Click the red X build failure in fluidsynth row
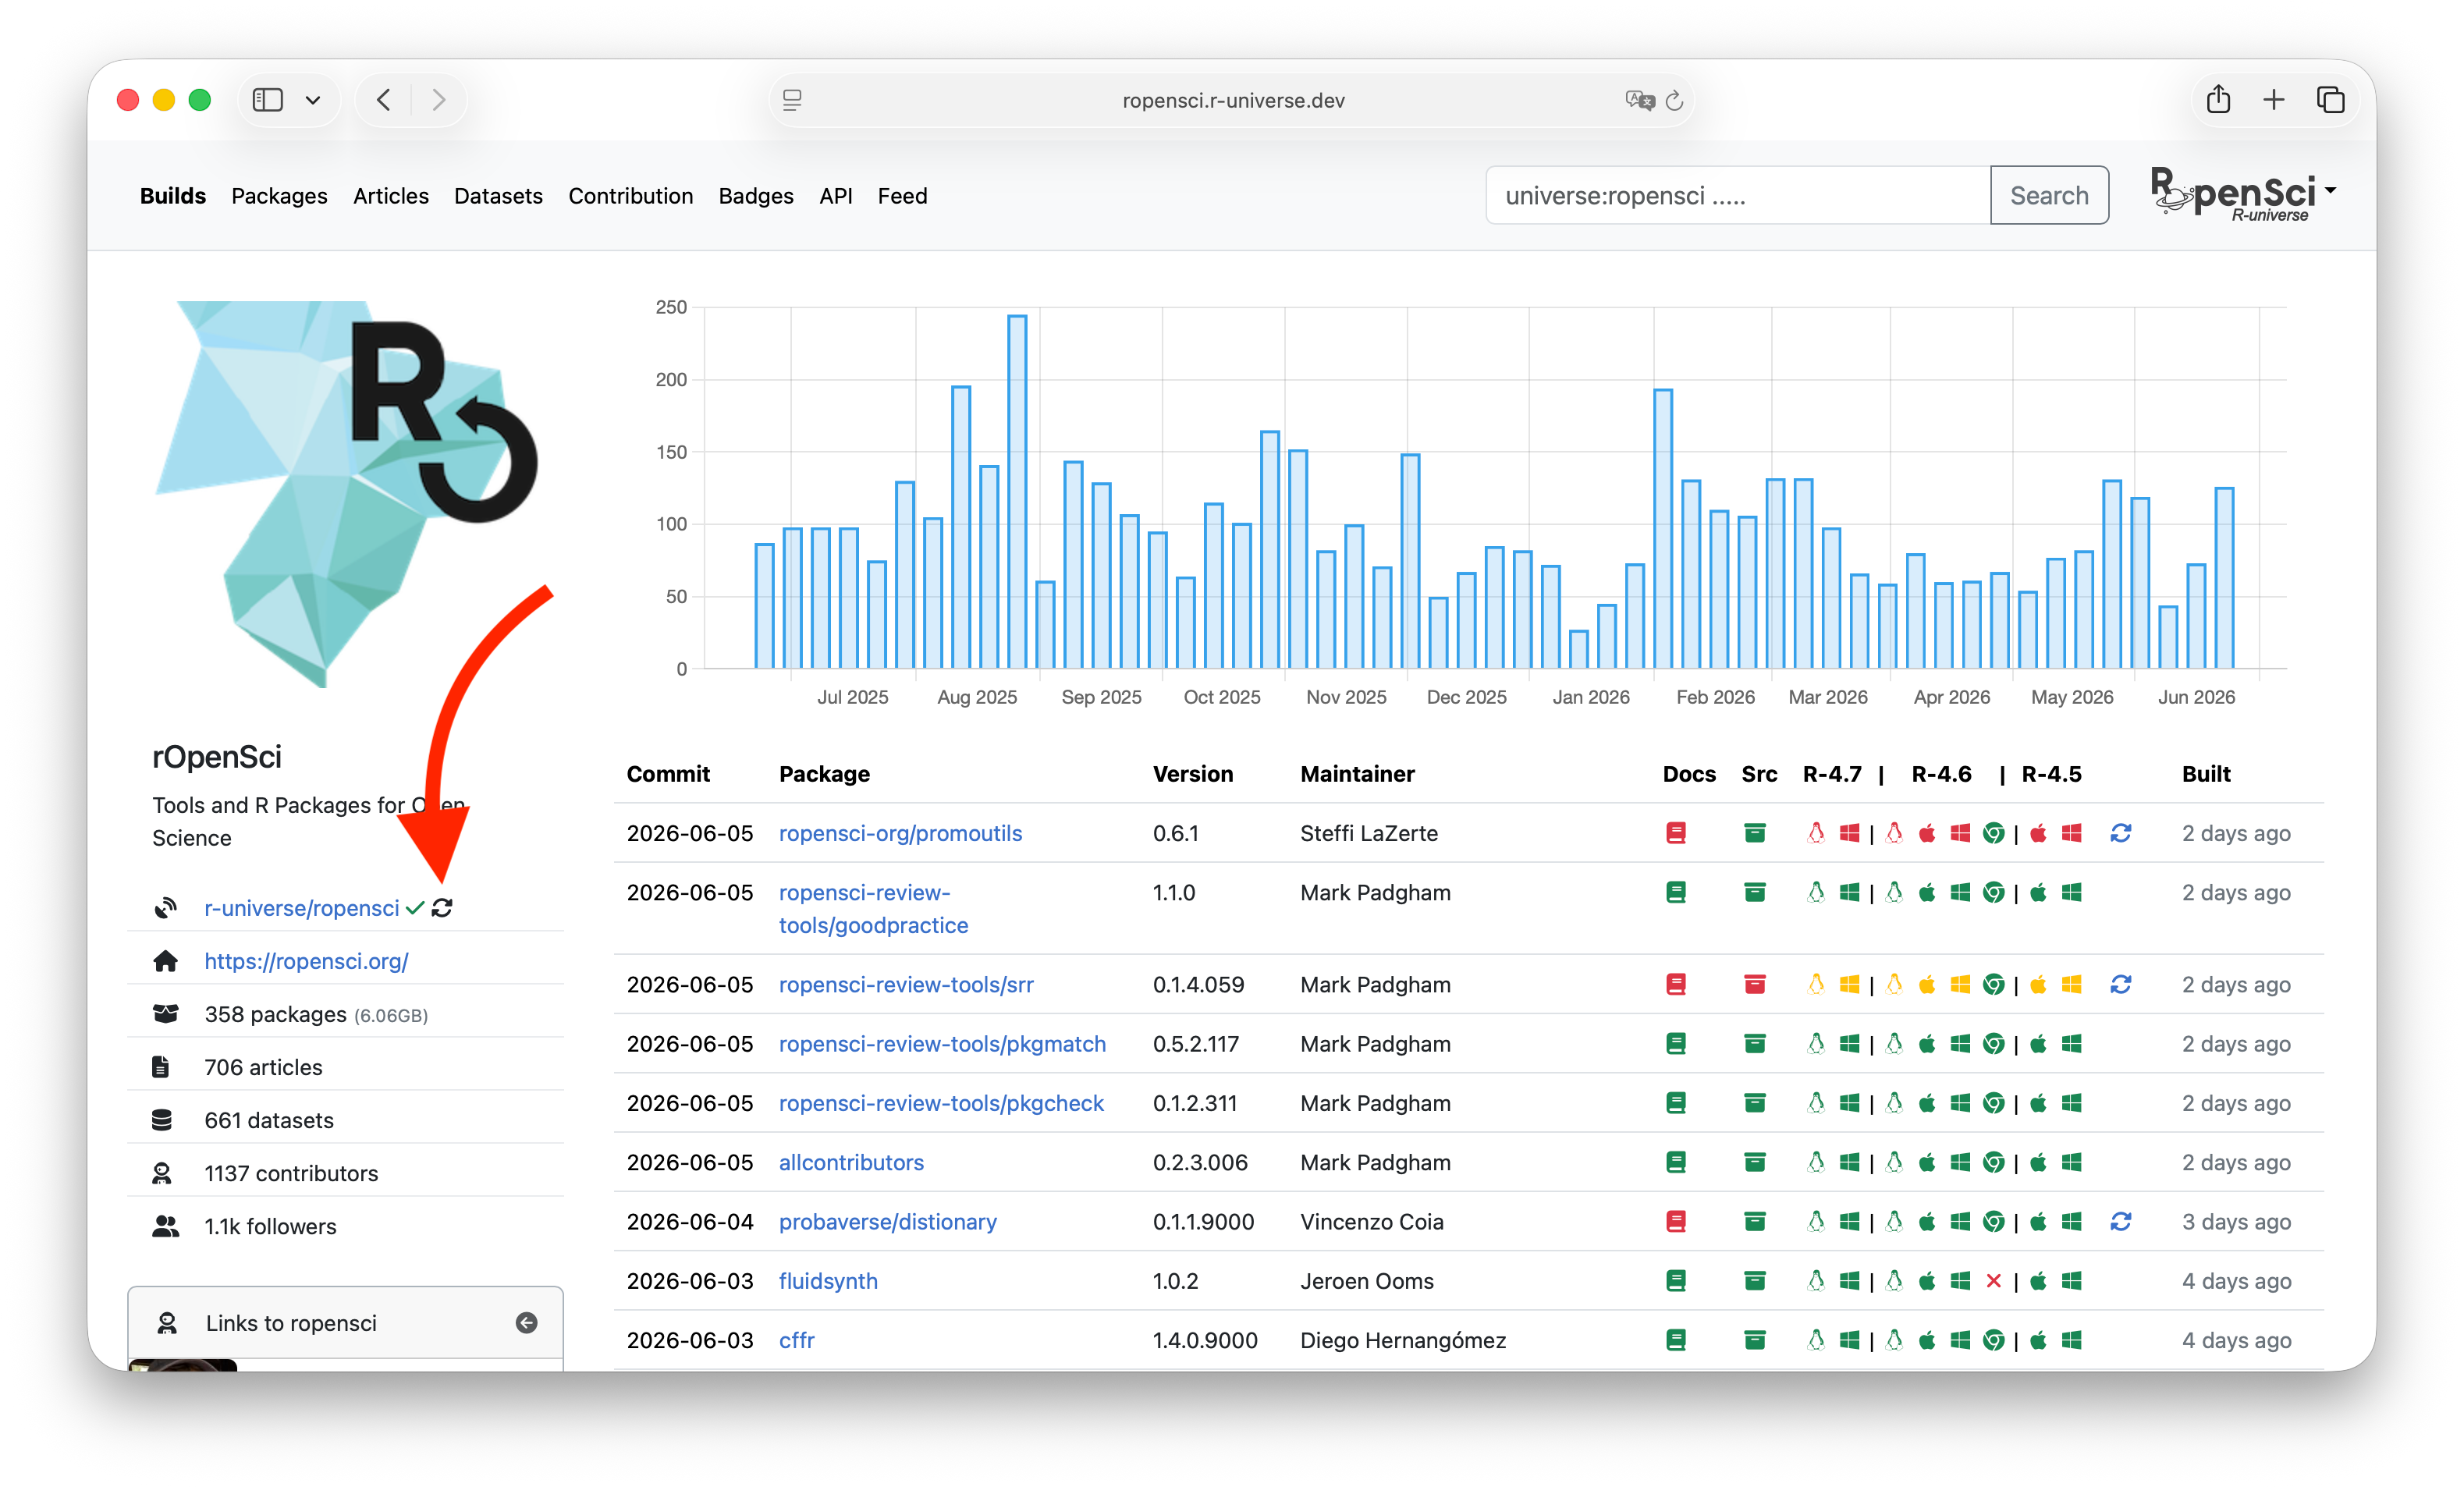Viewport: 2464px width, 1487px height. [x=1993, y=1280]
